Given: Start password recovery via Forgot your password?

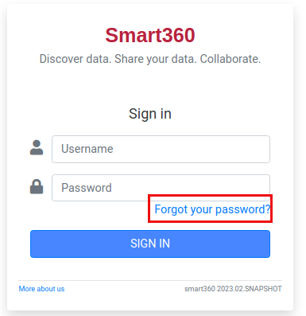Looking at the screenshot, I should 212,209.
